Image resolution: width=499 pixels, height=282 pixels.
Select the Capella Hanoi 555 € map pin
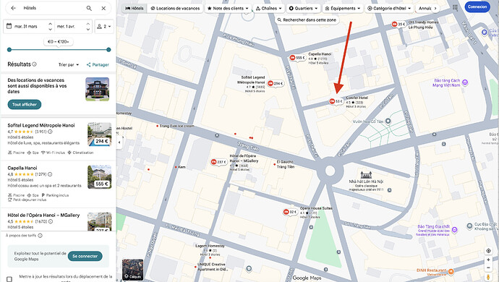[297, 58]
